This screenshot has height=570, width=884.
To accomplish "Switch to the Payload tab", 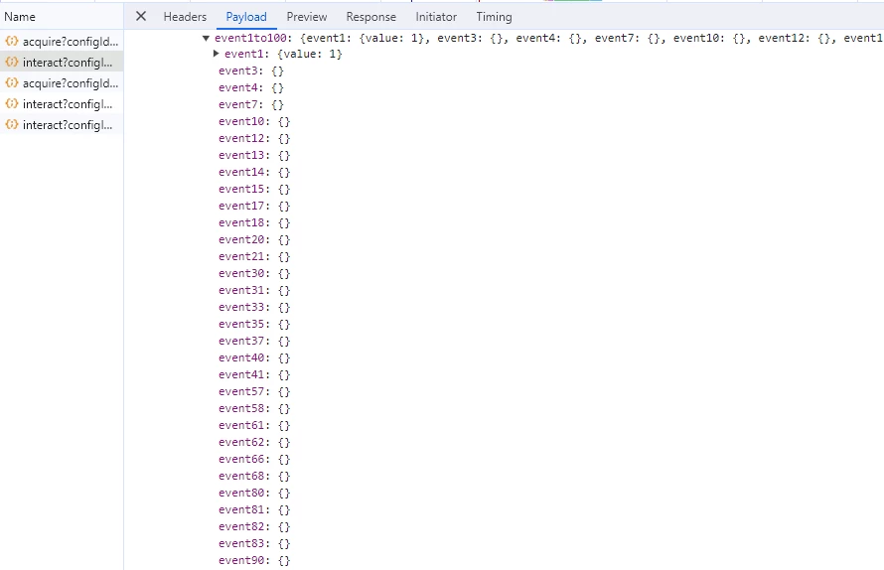I will [246, 17].
